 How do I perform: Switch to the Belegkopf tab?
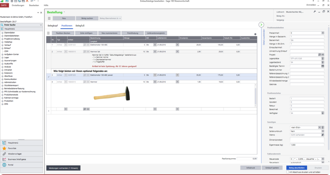coord(52,26)
